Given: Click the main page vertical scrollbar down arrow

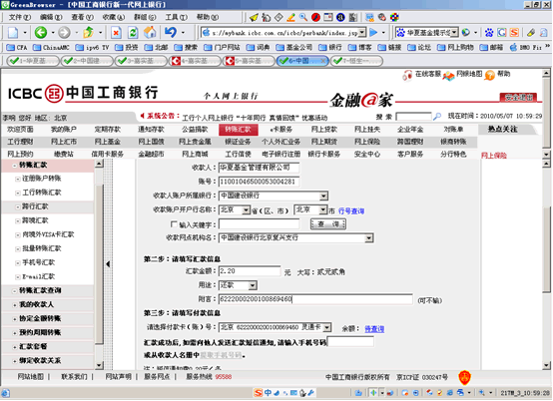Looking at the screenshot, I should tap(546, 365).
